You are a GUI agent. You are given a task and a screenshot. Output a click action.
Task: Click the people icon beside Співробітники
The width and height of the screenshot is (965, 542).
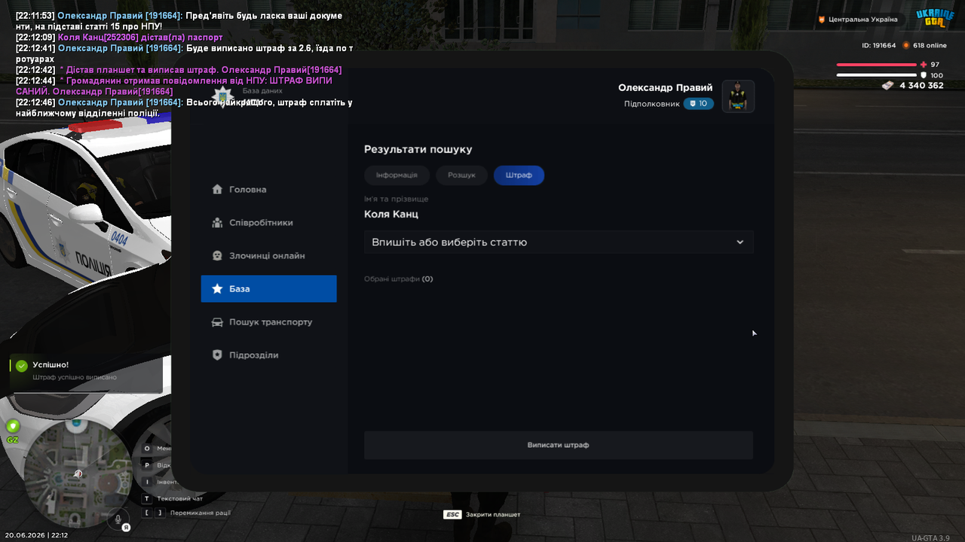click(x=217, y=223)
